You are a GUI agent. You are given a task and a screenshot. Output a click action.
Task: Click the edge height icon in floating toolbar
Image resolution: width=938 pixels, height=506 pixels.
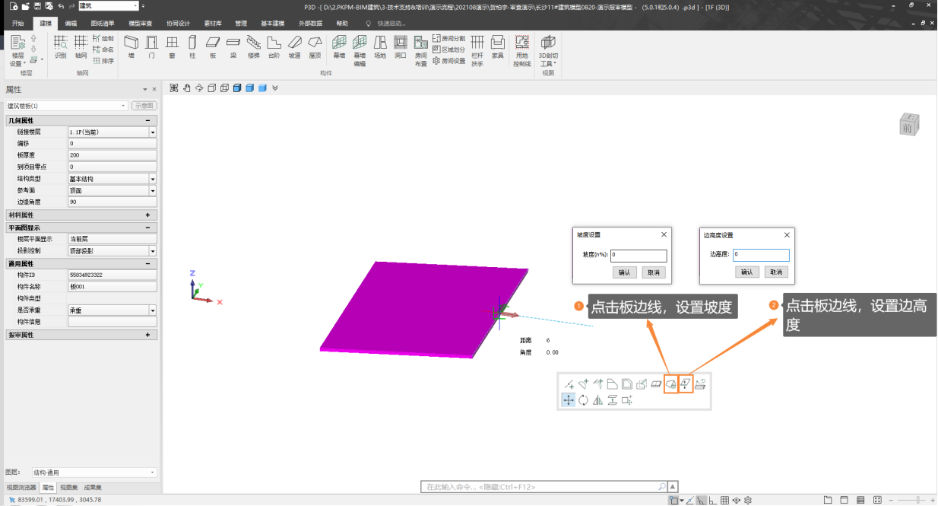click(685, 384)
